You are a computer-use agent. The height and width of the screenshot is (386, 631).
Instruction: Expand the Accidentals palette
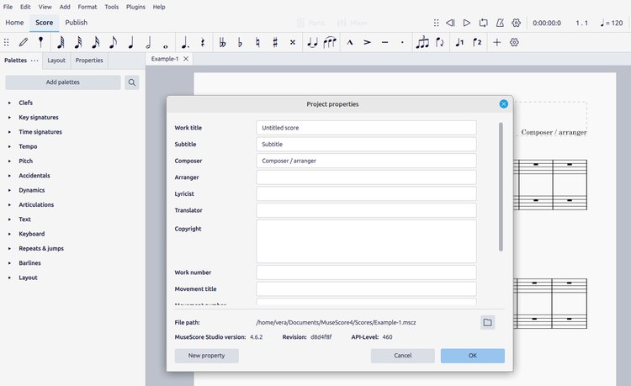[x=9, y=176]
